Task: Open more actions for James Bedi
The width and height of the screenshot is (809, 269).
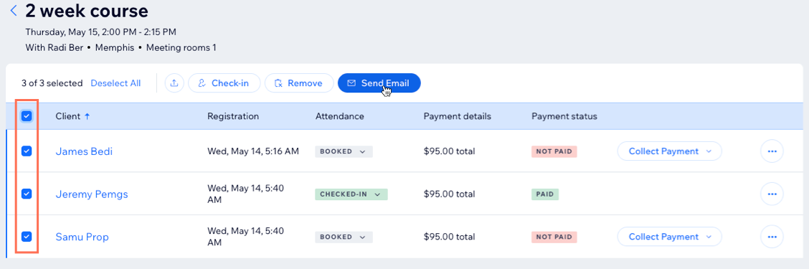Action: (x=772, y=151)
